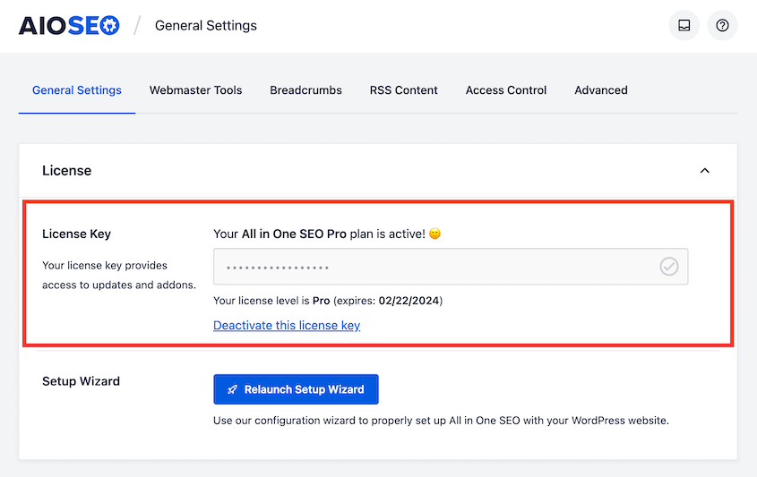Switch to the Advanced tab
The image size is (757, 477).
click(601, 90)
